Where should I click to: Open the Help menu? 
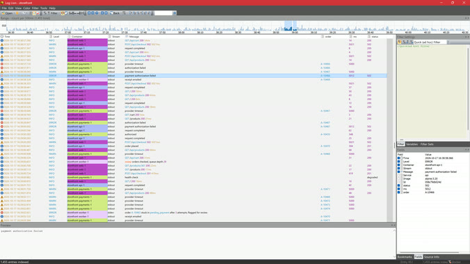52,8
